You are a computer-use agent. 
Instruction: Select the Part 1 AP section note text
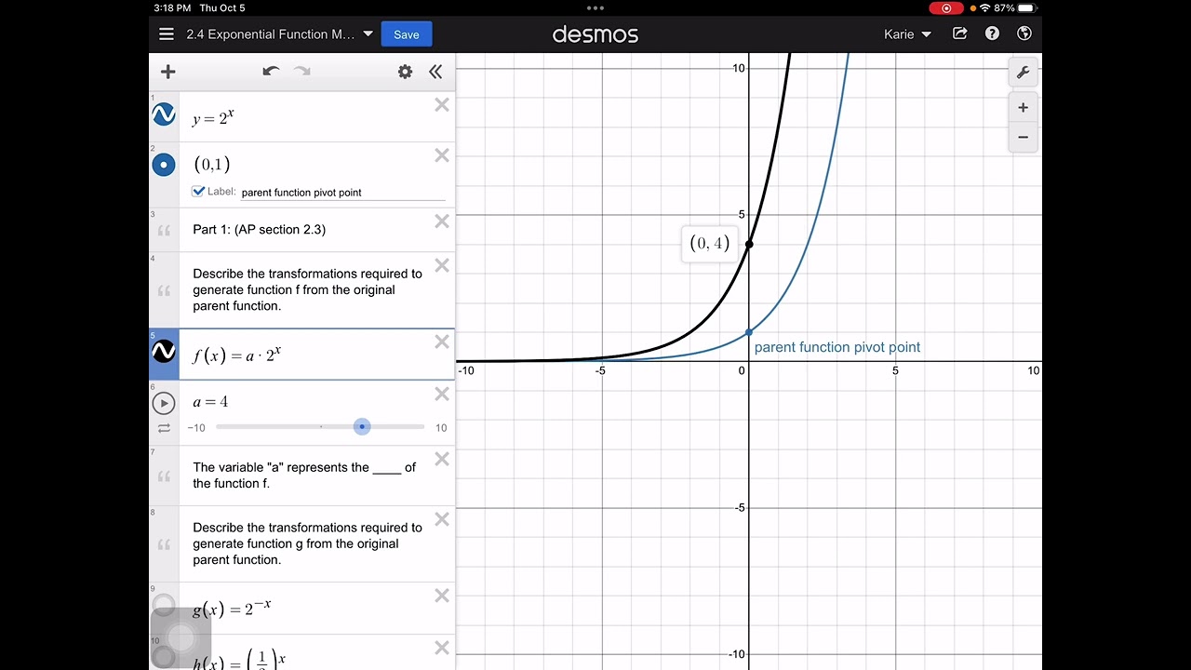pos(260,229)
